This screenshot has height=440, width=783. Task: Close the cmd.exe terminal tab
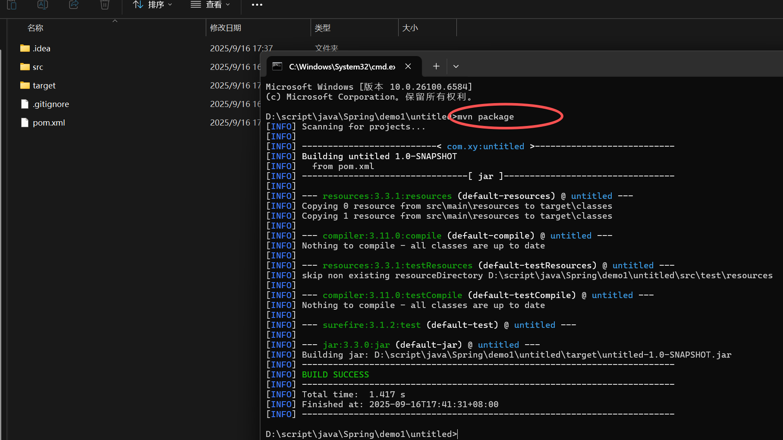[x=408, y=66]
